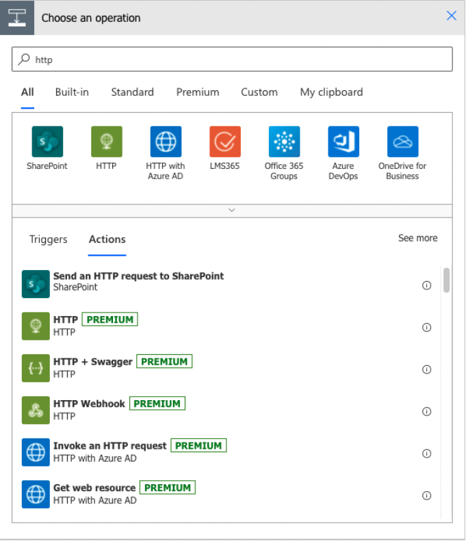Screen dimensions: 466x541
Task: Select the Azure DevOps connector icon
Action: [344, 142]
